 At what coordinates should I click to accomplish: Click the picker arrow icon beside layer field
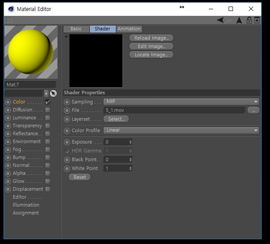click(x=53, y=93)
